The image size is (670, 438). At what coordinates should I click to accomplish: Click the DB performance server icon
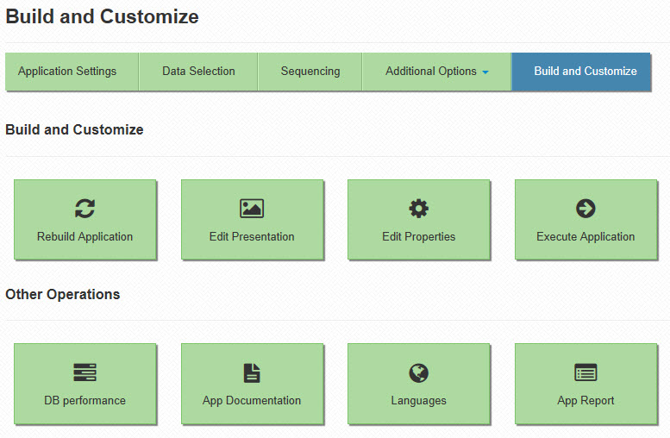tap(85, 372)
